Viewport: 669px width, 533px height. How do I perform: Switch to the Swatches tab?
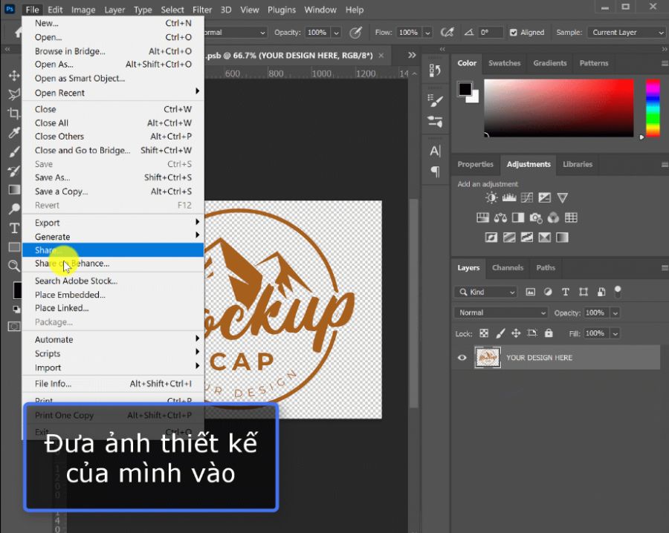504,63
